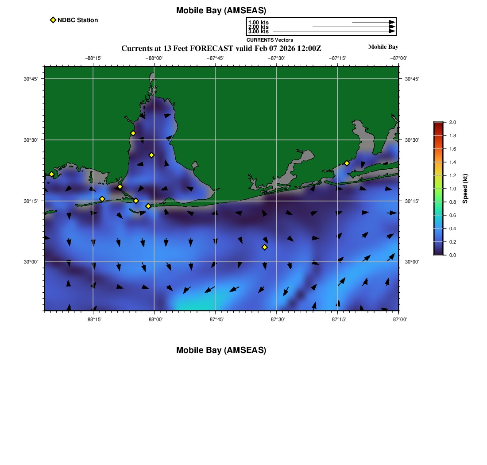Click the 3.00 kts reference vector arrowhead
The height and width of the screenshot is (465, 487).
pyautogui.click(x=392, y=31)
